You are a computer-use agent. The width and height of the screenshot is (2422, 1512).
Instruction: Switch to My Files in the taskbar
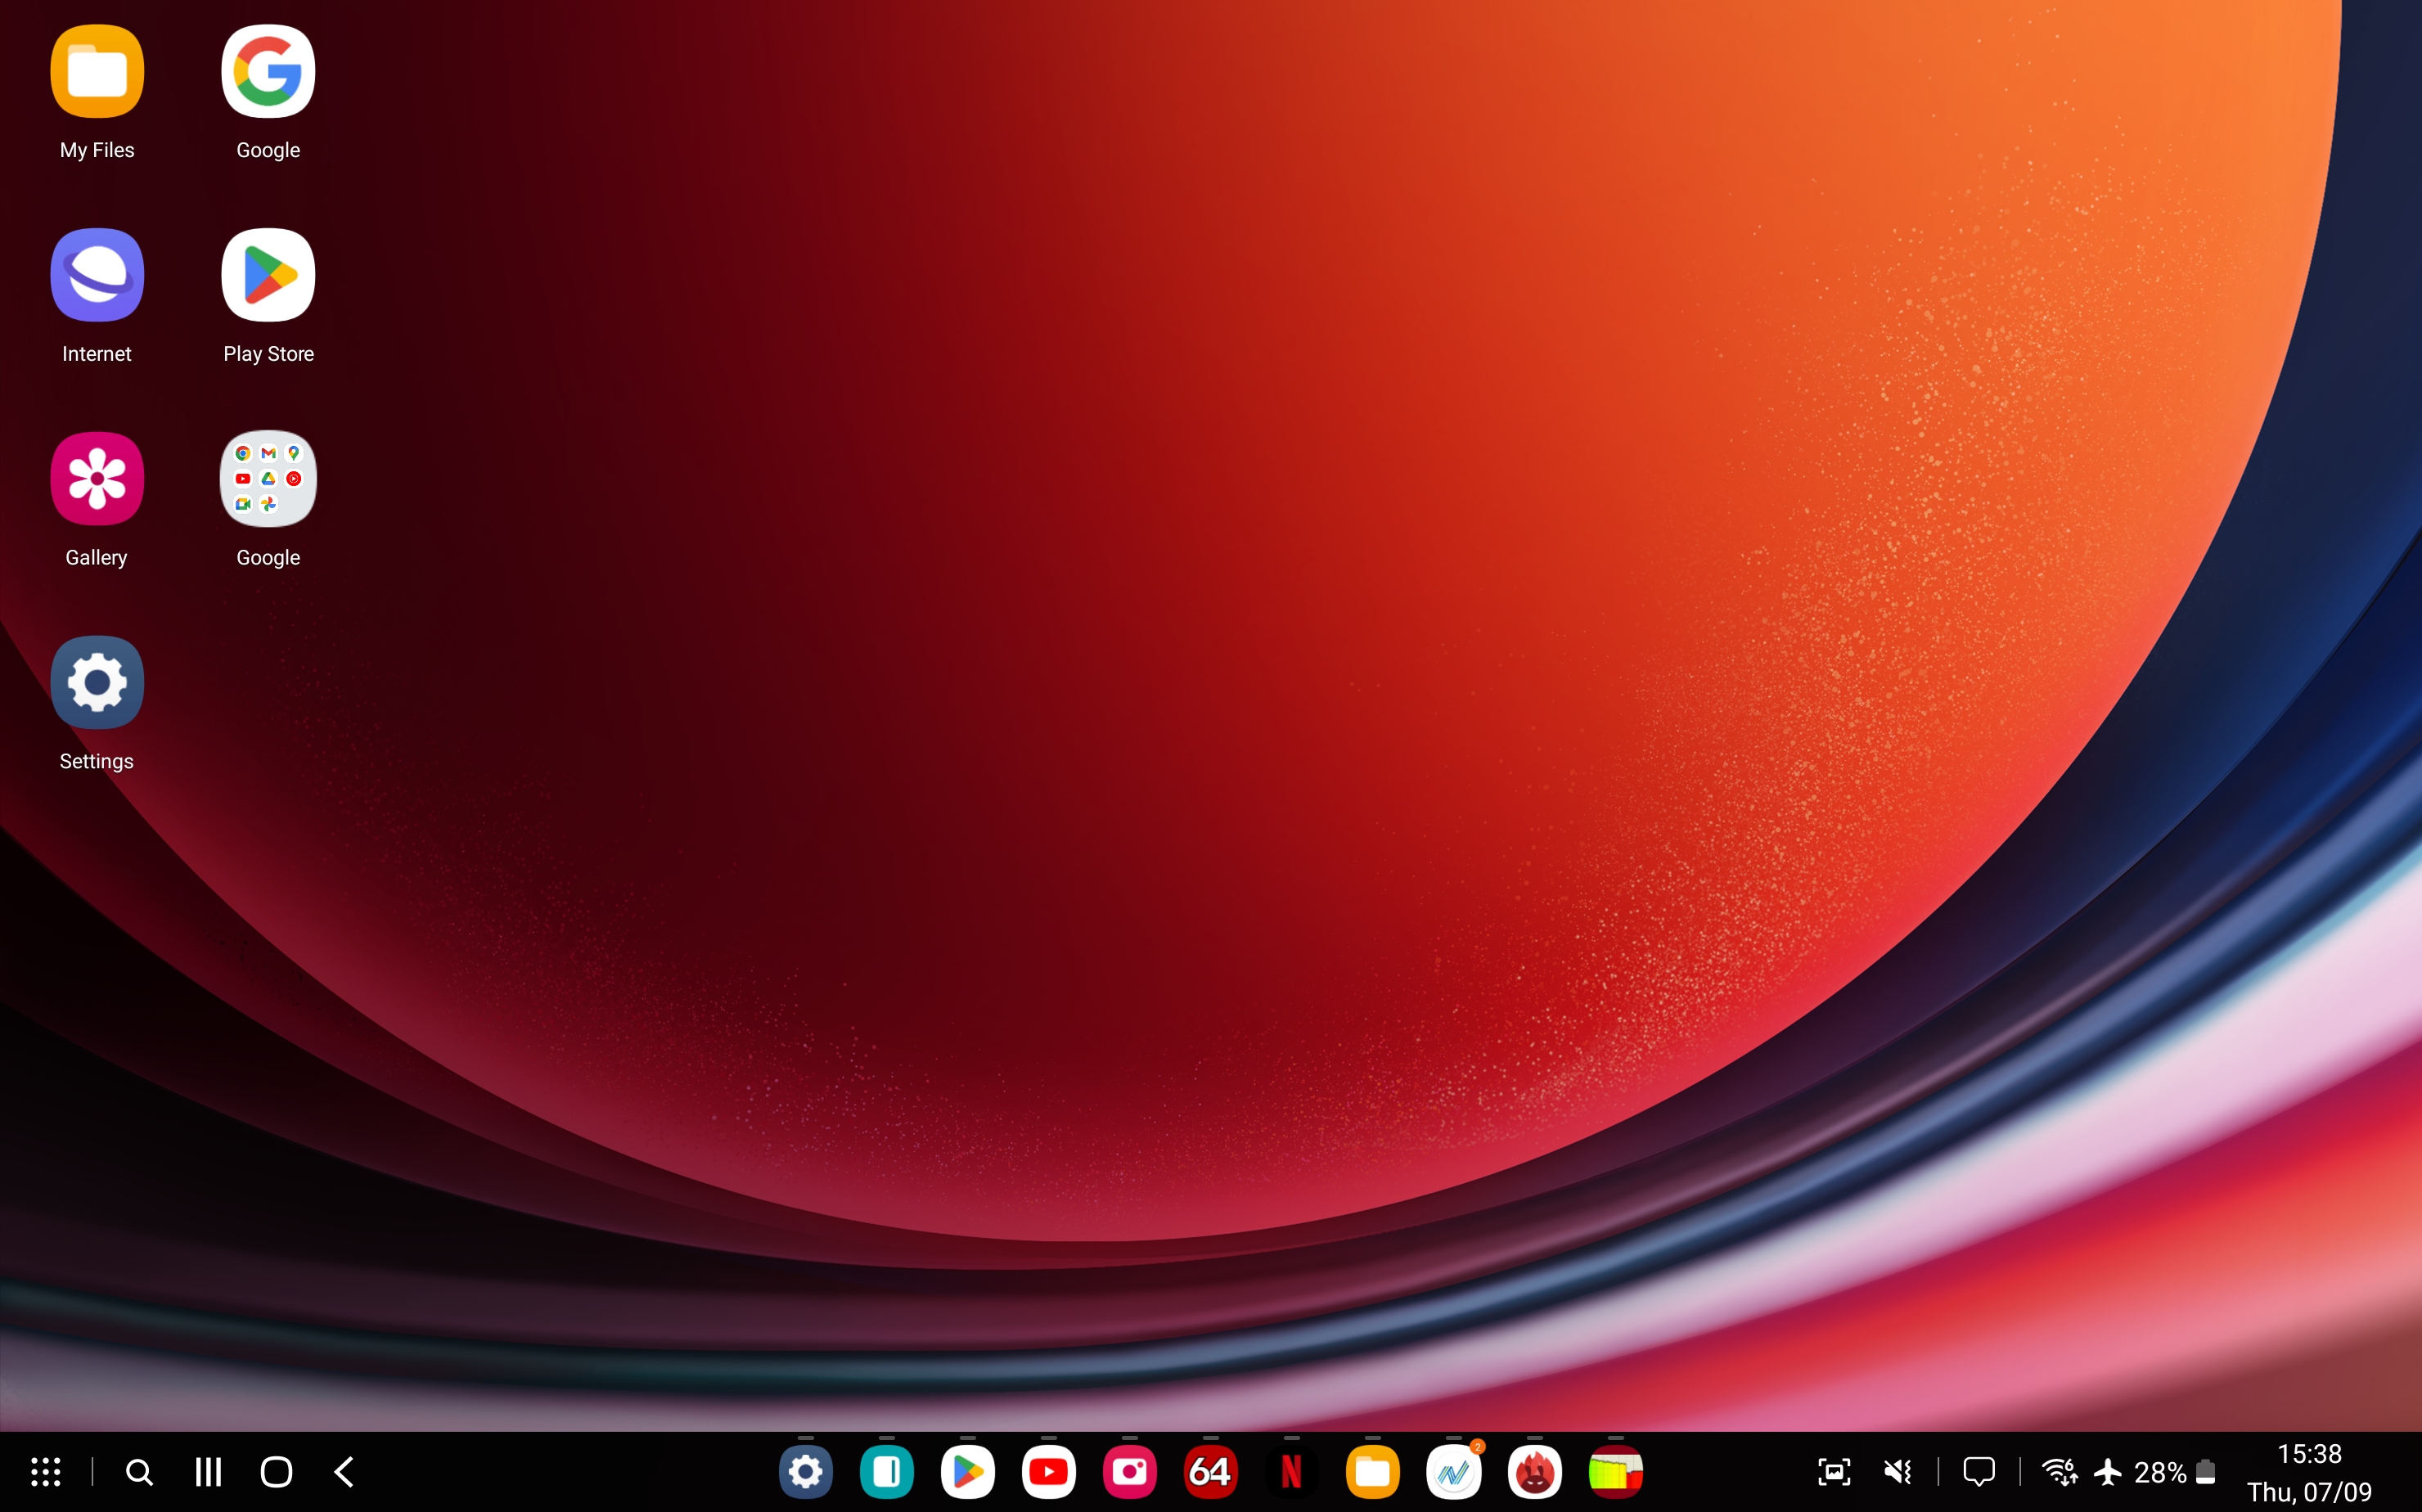coord(1373,1472)
